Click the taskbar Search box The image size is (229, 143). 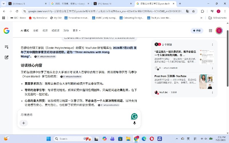point(73,139)
